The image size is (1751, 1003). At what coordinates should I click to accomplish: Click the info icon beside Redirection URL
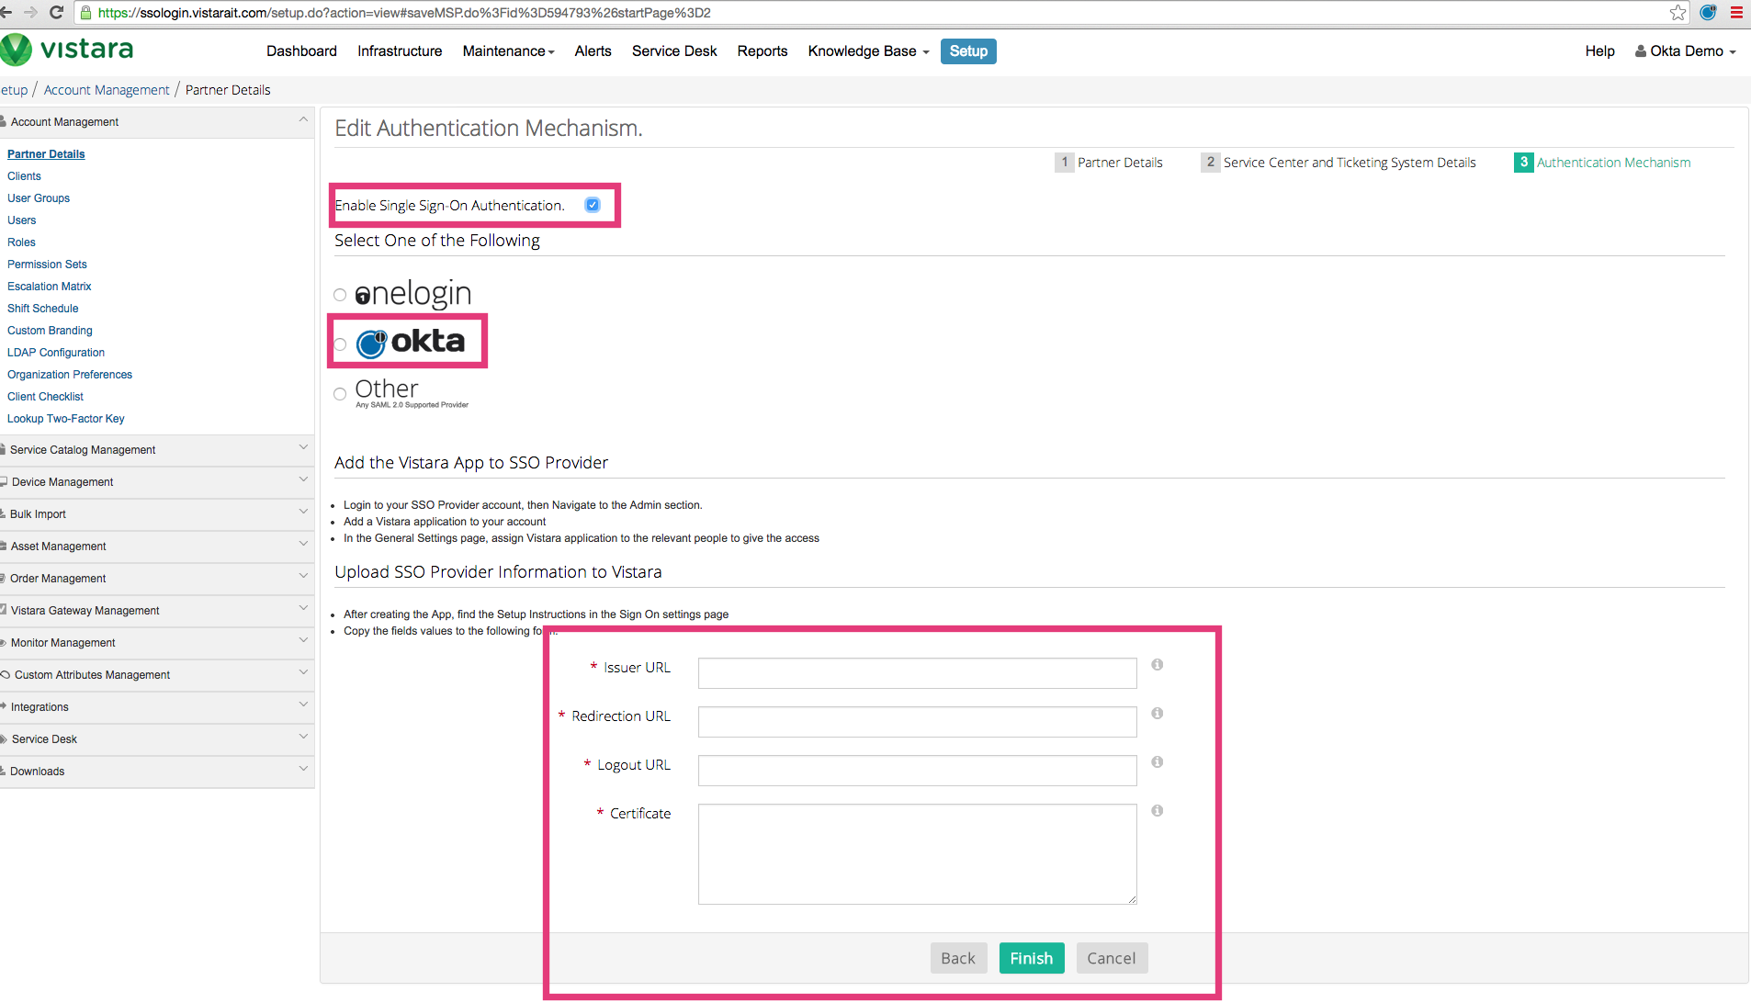point(1157,714)
